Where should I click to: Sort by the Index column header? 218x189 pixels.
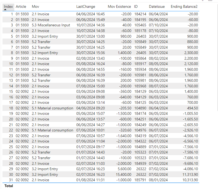pos(8,6)
